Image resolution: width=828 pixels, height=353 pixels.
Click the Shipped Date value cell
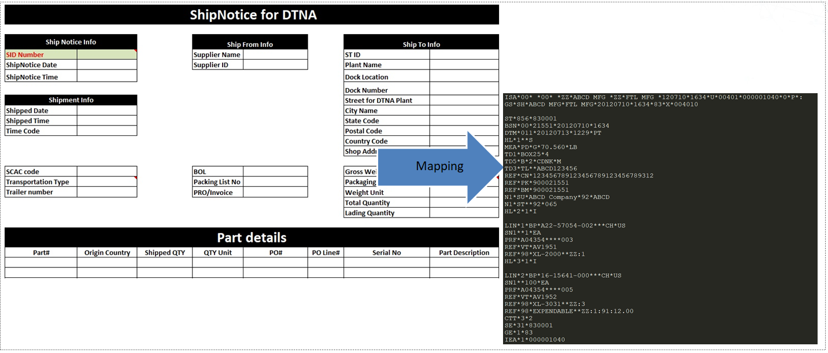pyautogui.click(x=107, y=111)
